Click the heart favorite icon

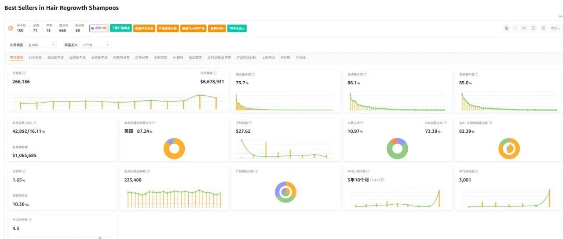(524, 28)
